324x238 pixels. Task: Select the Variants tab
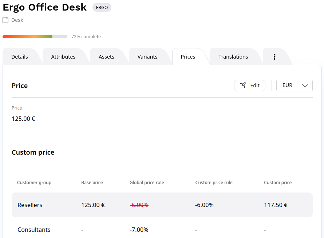coord(147,57)
